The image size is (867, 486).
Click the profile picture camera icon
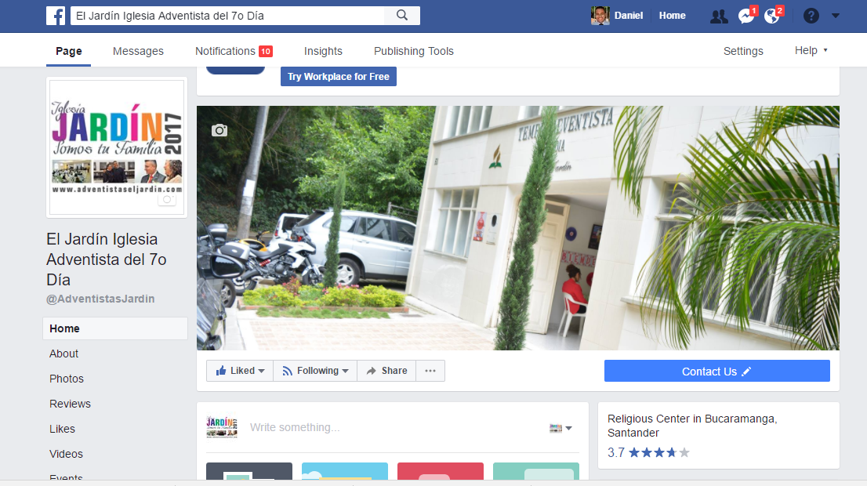(x=167, y=199)
